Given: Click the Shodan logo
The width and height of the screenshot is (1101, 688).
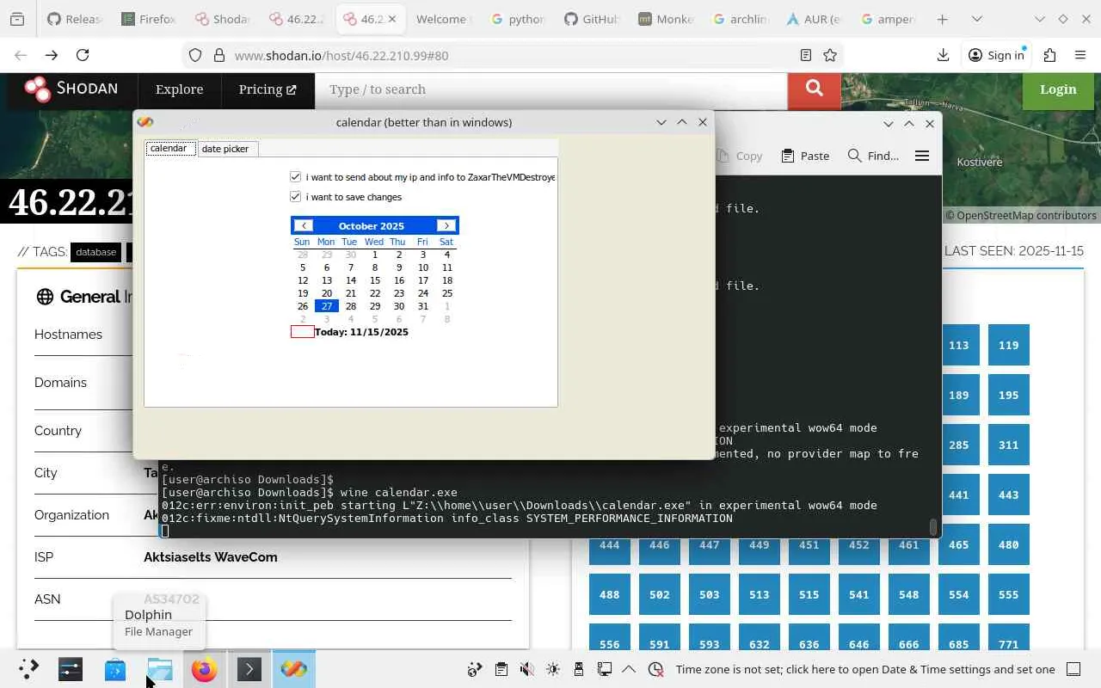Looking at the screenshot, I should [71, 89].
